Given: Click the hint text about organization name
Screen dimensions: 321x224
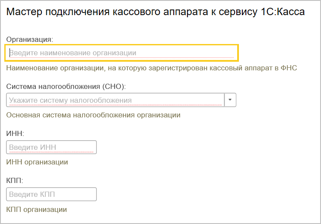Looking at the screenshot, I should (x=151, y=68).
